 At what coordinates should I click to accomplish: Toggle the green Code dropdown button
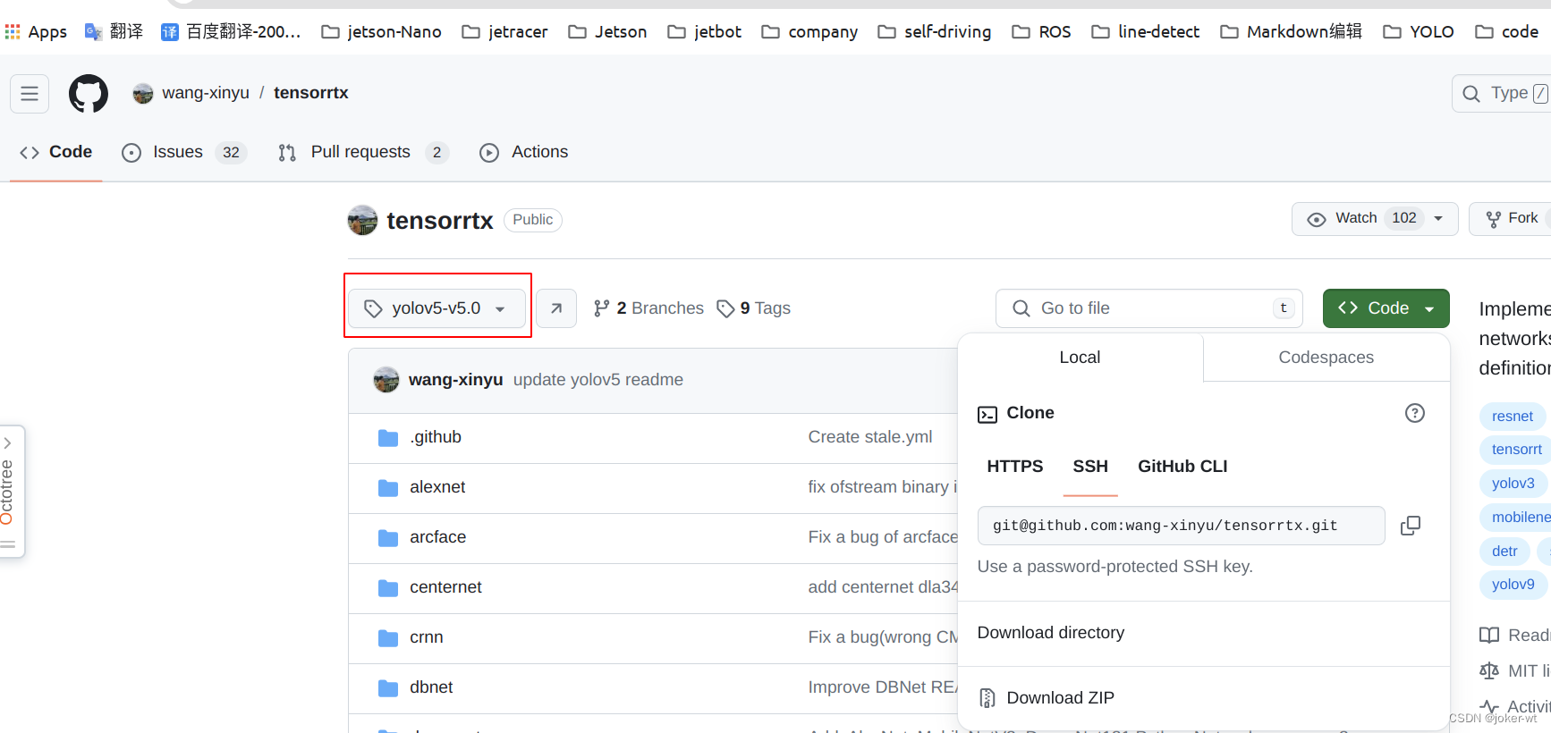tap(1386, 308)
